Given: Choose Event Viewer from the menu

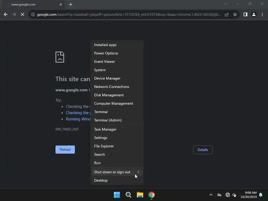Looking at the screenshot, I should coord(117,62).
